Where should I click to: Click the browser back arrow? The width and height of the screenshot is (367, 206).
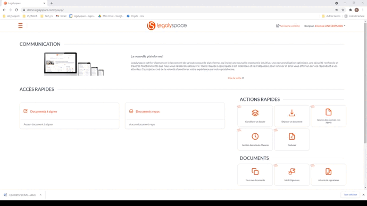[x=4, y=10]
